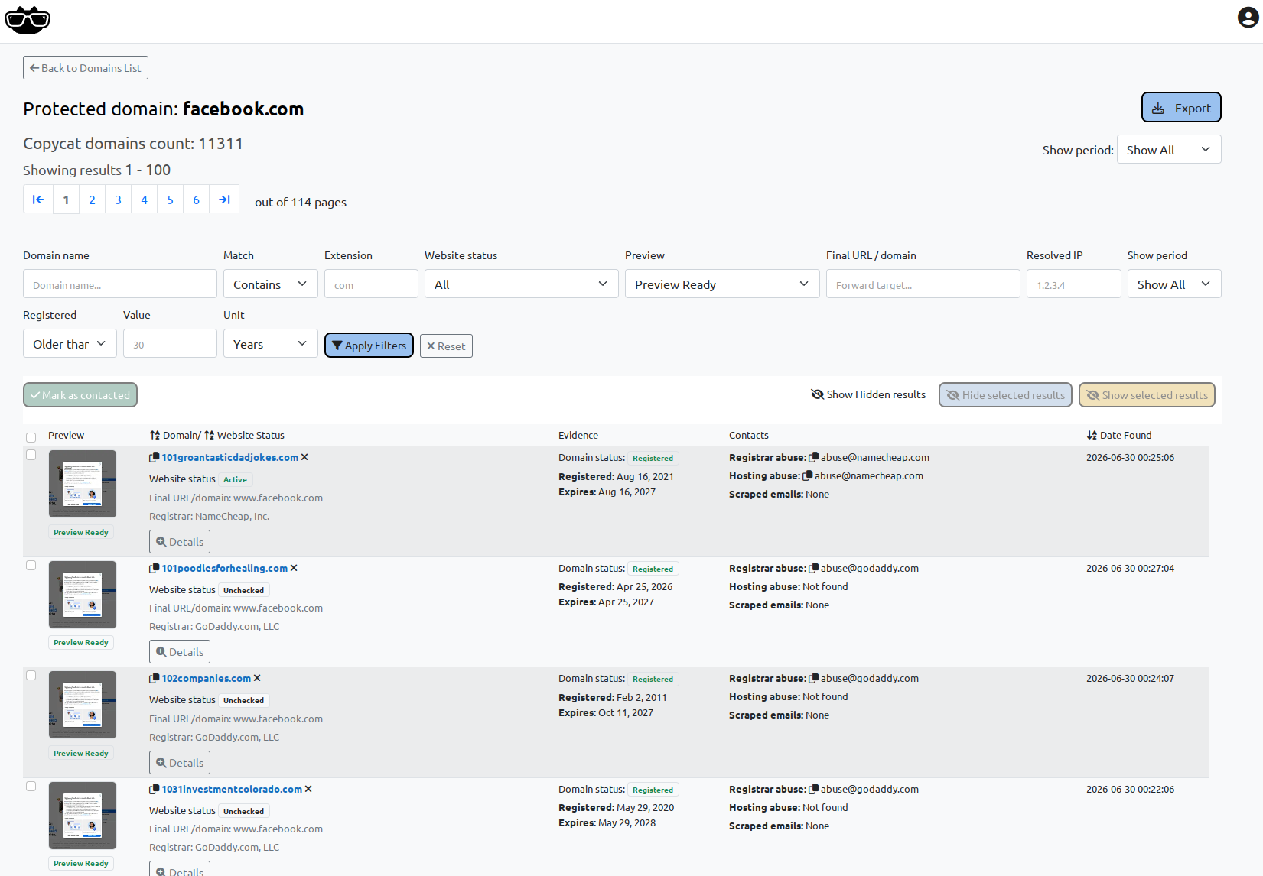Viewport: 1263px width, 876px height.
Task: Go to page 5
Action: [x=170, y=200]
